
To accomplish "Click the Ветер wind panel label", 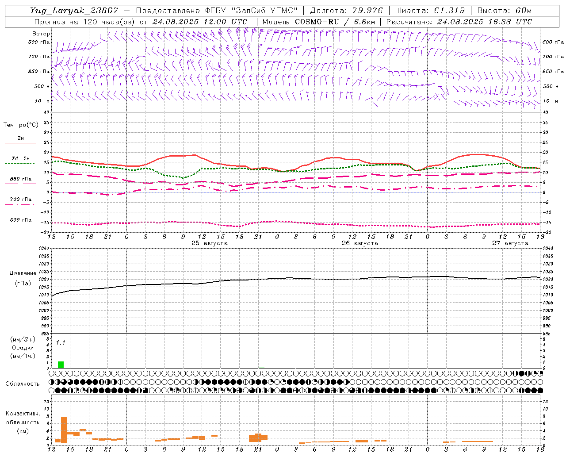I will point(41,34).
